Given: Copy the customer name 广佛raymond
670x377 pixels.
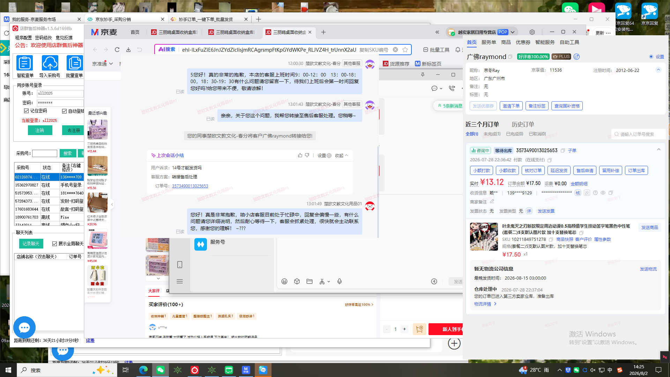Looking at the screenshot, I should point(510,57).
